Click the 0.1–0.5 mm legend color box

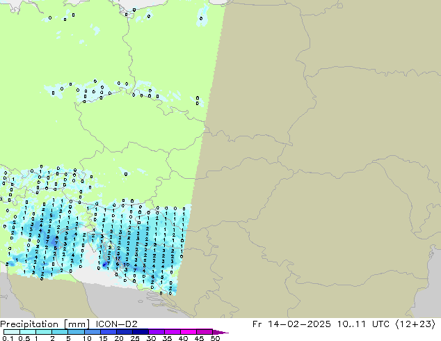pos(12,332)
